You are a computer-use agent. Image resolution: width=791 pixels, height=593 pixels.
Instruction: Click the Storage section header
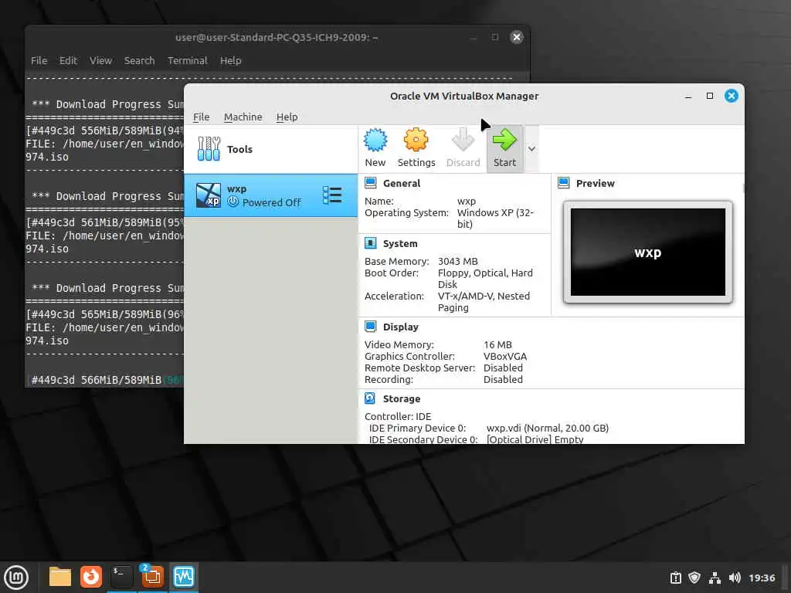pos(401,399)
